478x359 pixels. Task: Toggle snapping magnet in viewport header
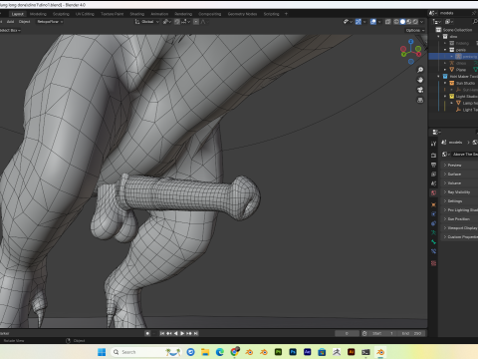[177, 22]
